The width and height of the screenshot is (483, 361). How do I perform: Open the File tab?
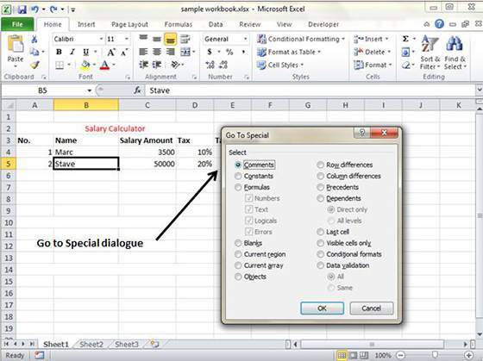(x=17, y=24)
